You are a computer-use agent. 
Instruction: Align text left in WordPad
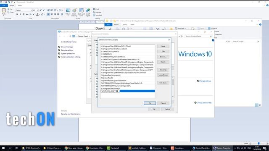click(x=48, y=14)
